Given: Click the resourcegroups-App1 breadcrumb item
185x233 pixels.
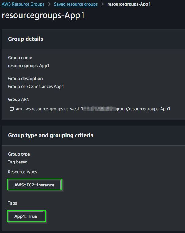Looking at the screenshot, I should coord(129,4).
